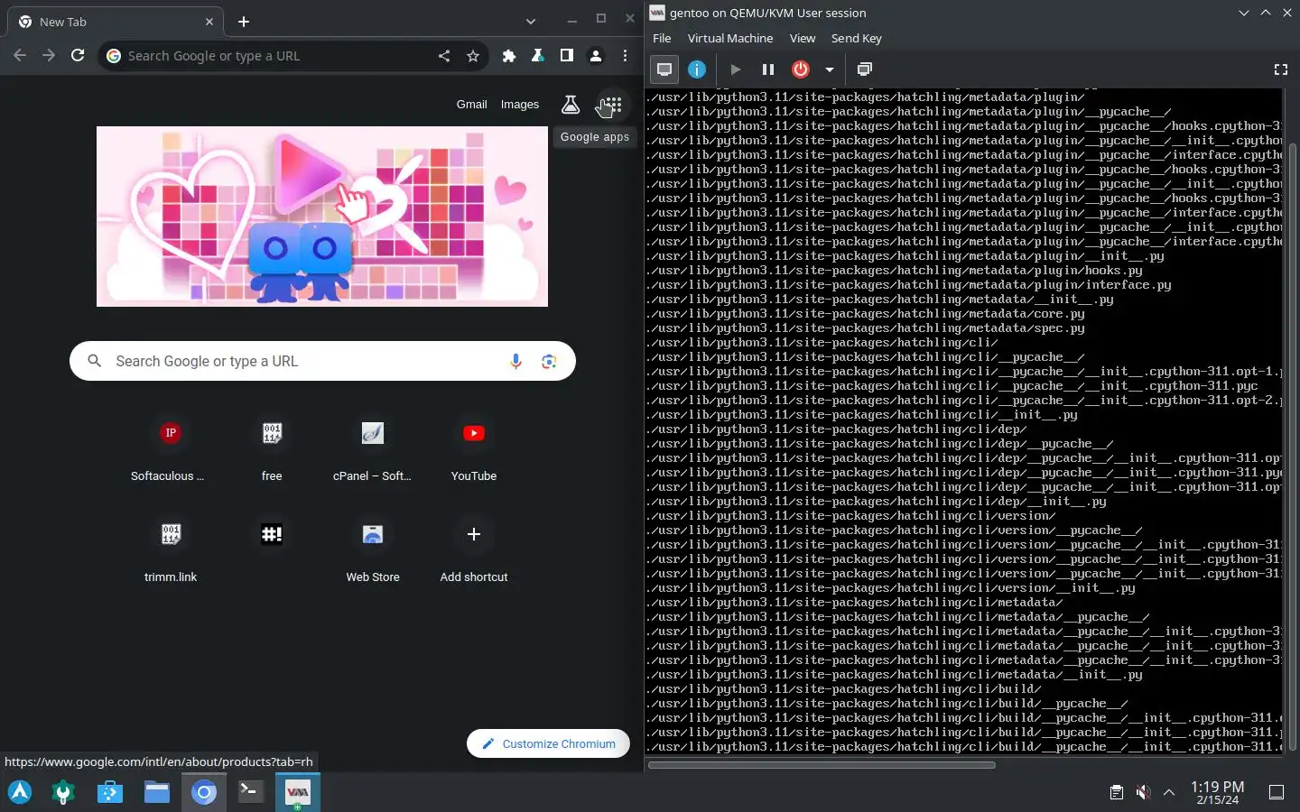Click Add shortcut
1300x812 pixels.
point(474,550)
